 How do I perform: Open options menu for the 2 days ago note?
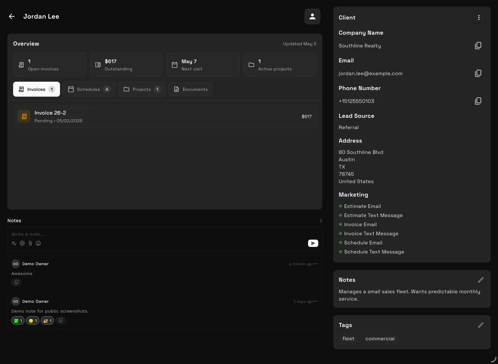(316, 301)
